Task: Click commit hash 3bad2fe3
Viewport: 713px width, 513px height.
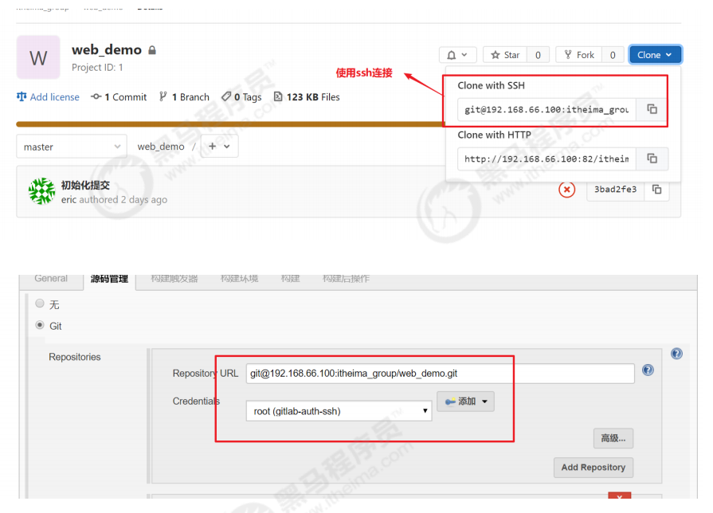Action: coord(615,190)
